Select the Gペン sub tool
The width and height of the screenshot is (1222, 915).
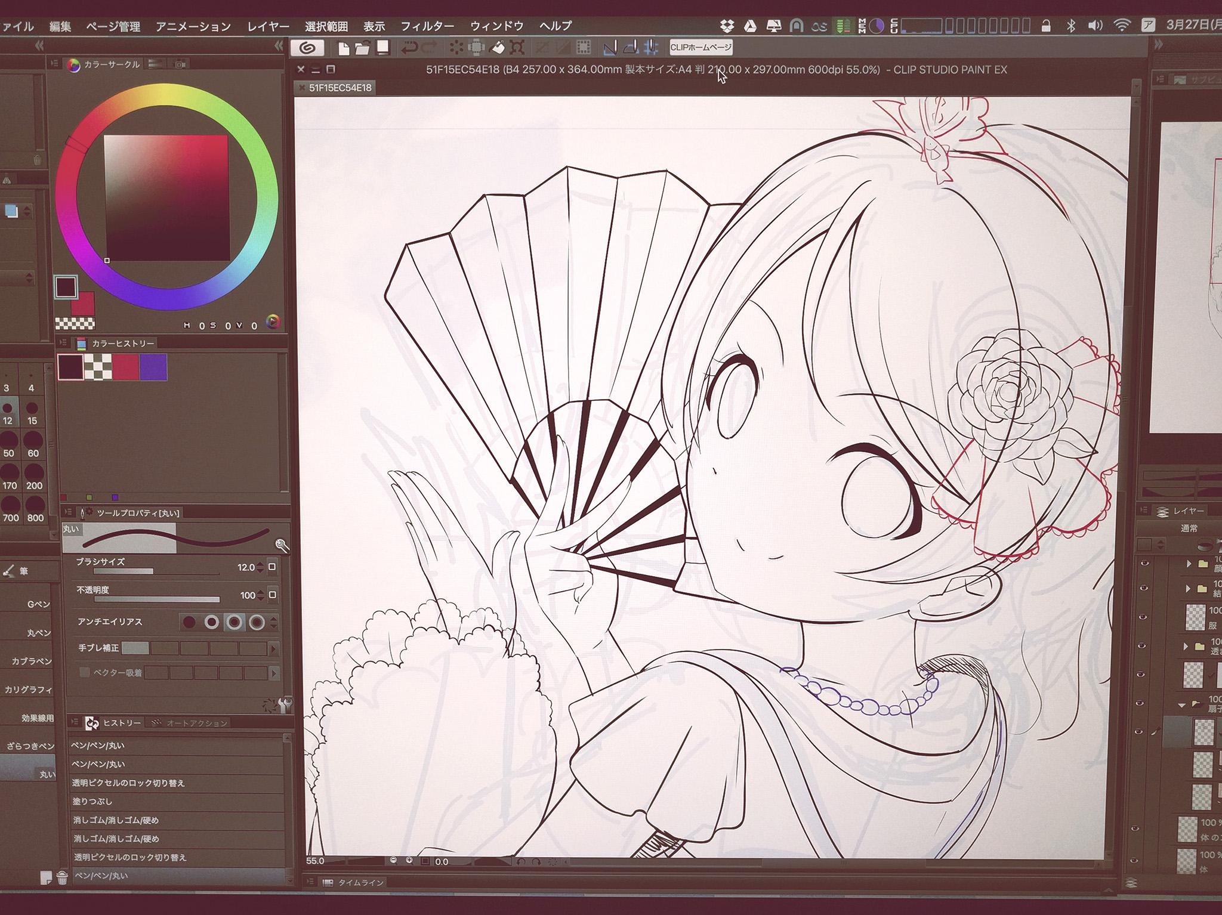pos(39,604)
